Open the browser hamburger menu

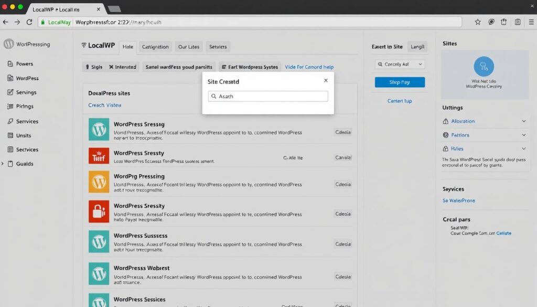(x=531, y=22)
